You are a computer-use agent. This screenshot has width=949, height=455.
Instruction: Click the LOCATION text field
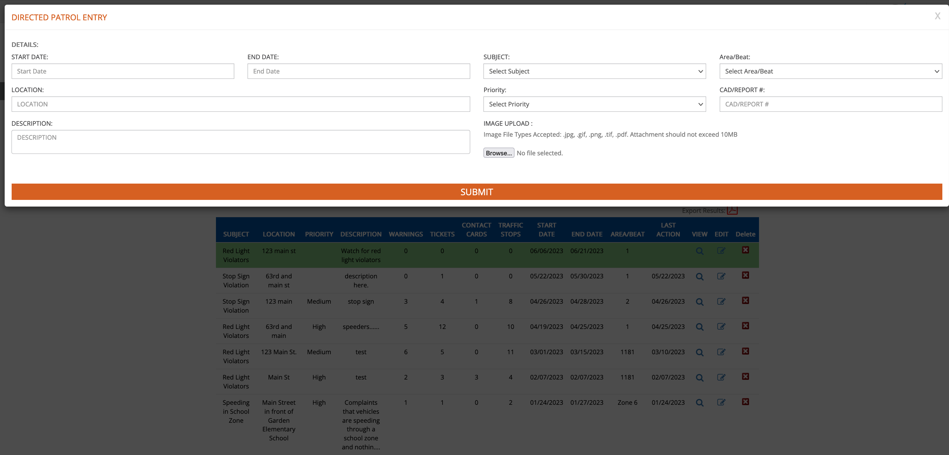point(241,104)
